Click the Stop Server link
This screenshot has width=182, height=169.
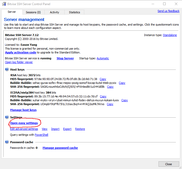[65, 58]
